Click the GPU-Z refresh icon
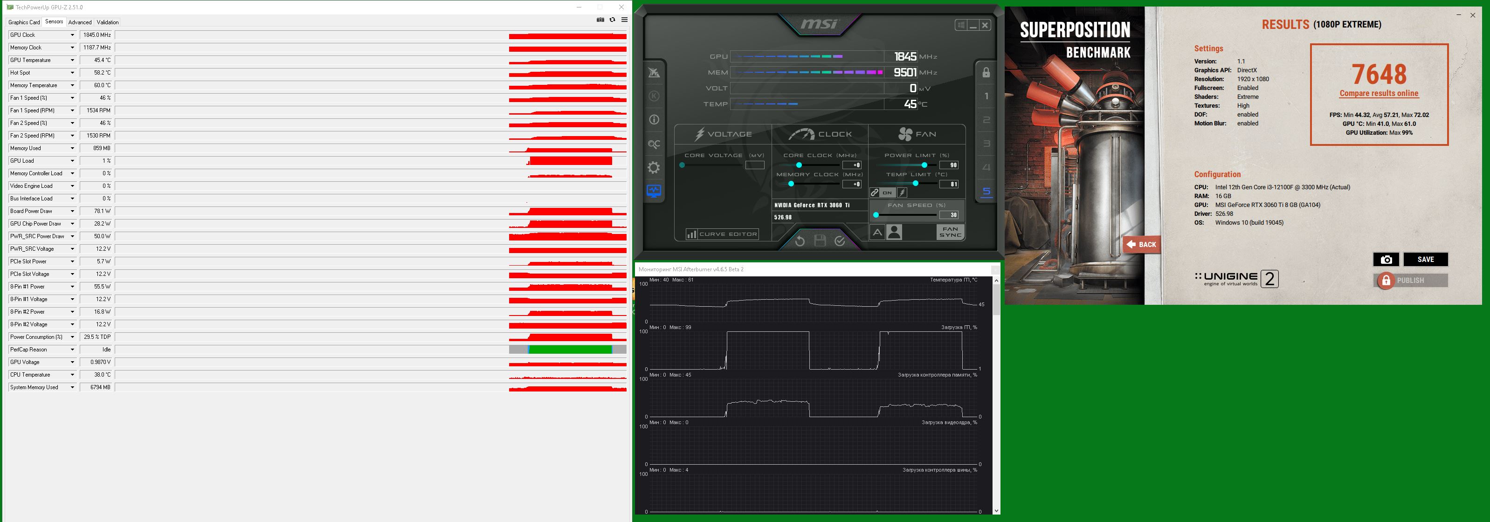The width and height of the screenshot is (1490, 522). pos(613,20)
